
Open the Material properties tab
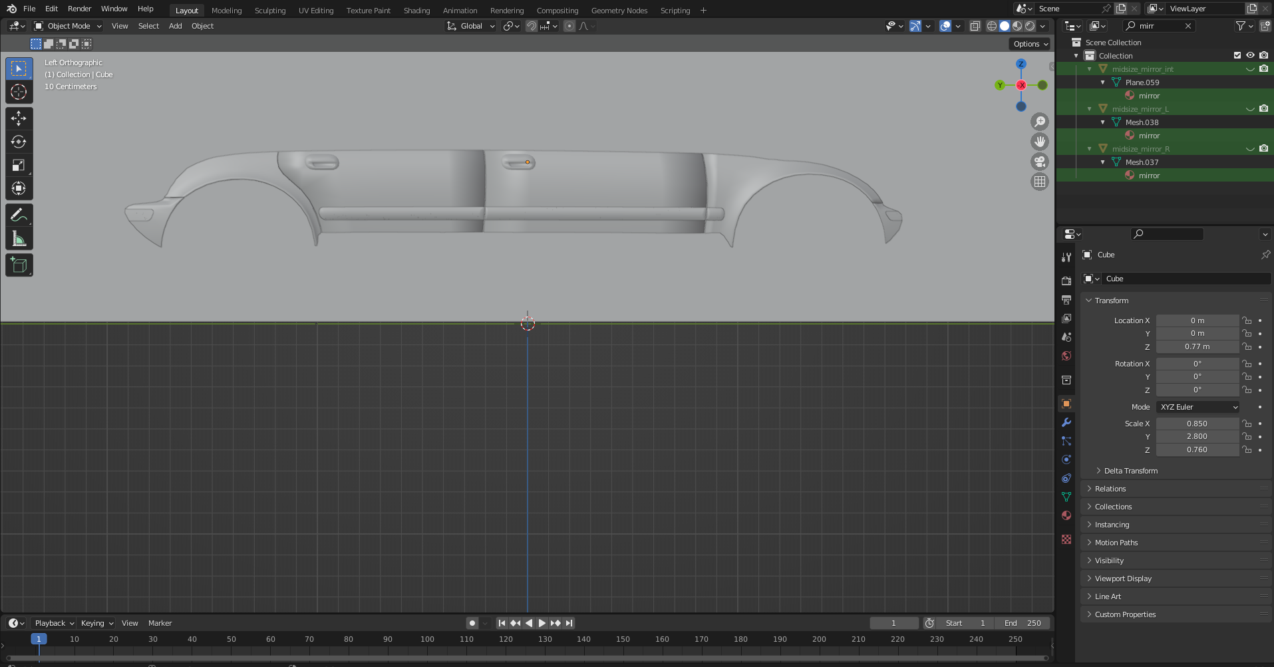click(1066, 515)
